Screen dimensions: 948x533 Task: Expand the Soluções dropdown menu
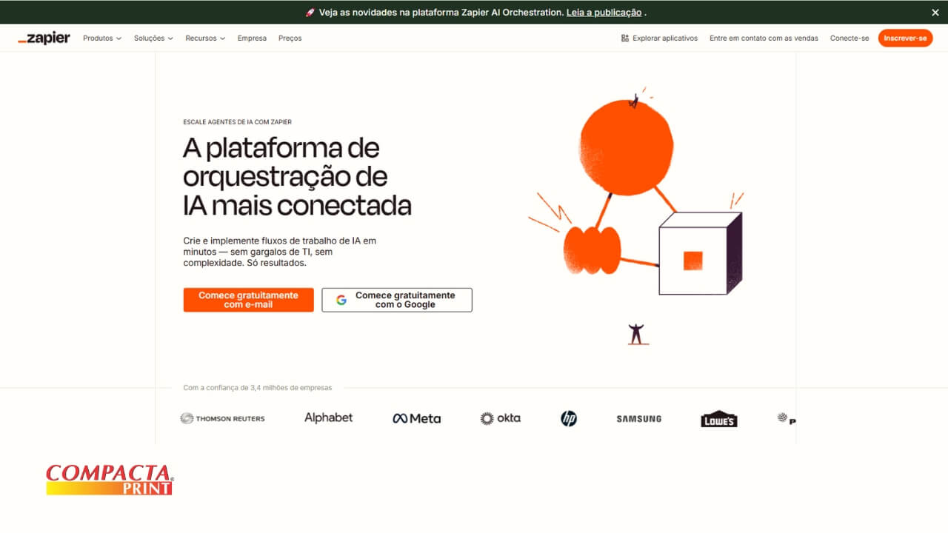pyautogui.click(x=153, y=38)
